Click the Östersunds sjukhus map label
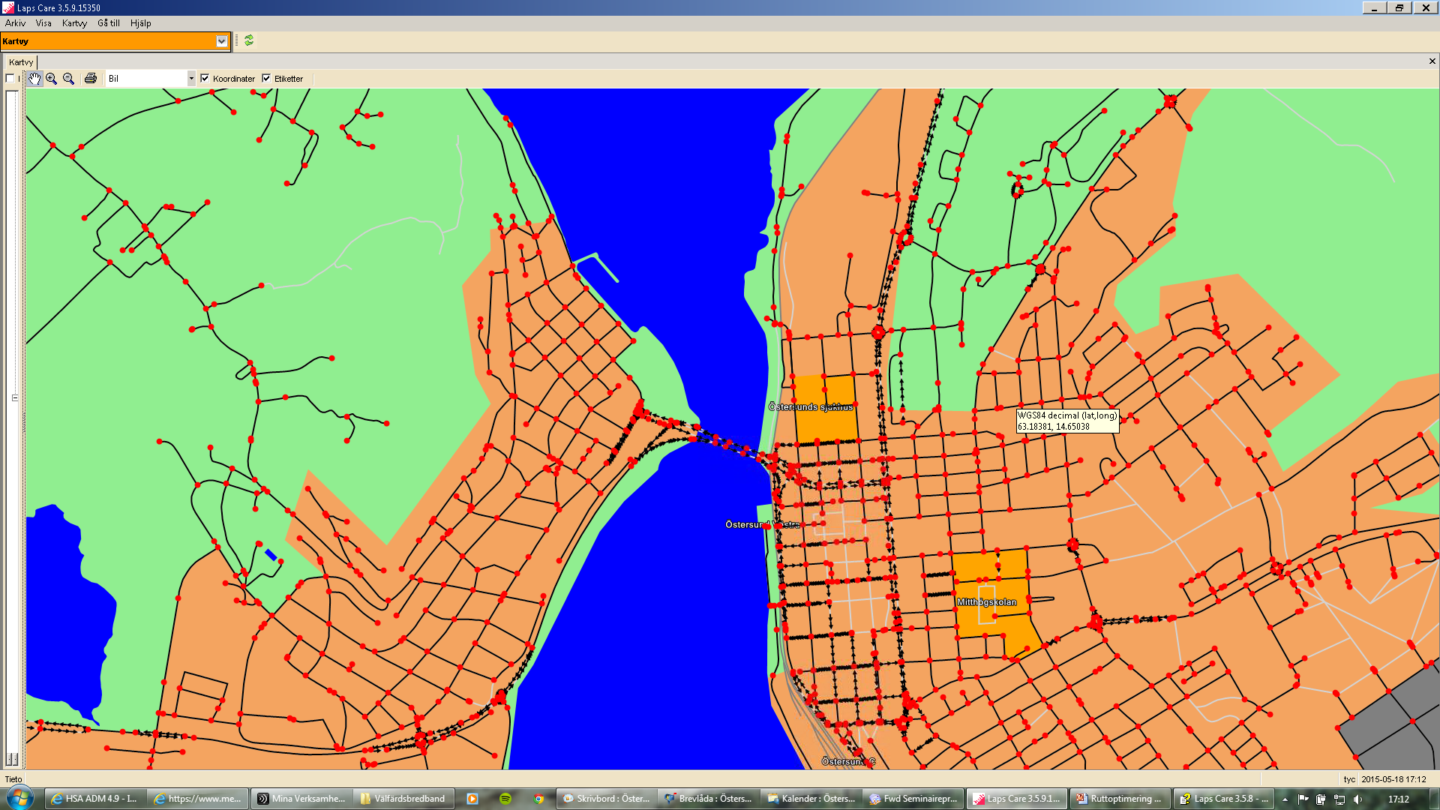The width and height of the screenshot is (1440, 810). 811,407
